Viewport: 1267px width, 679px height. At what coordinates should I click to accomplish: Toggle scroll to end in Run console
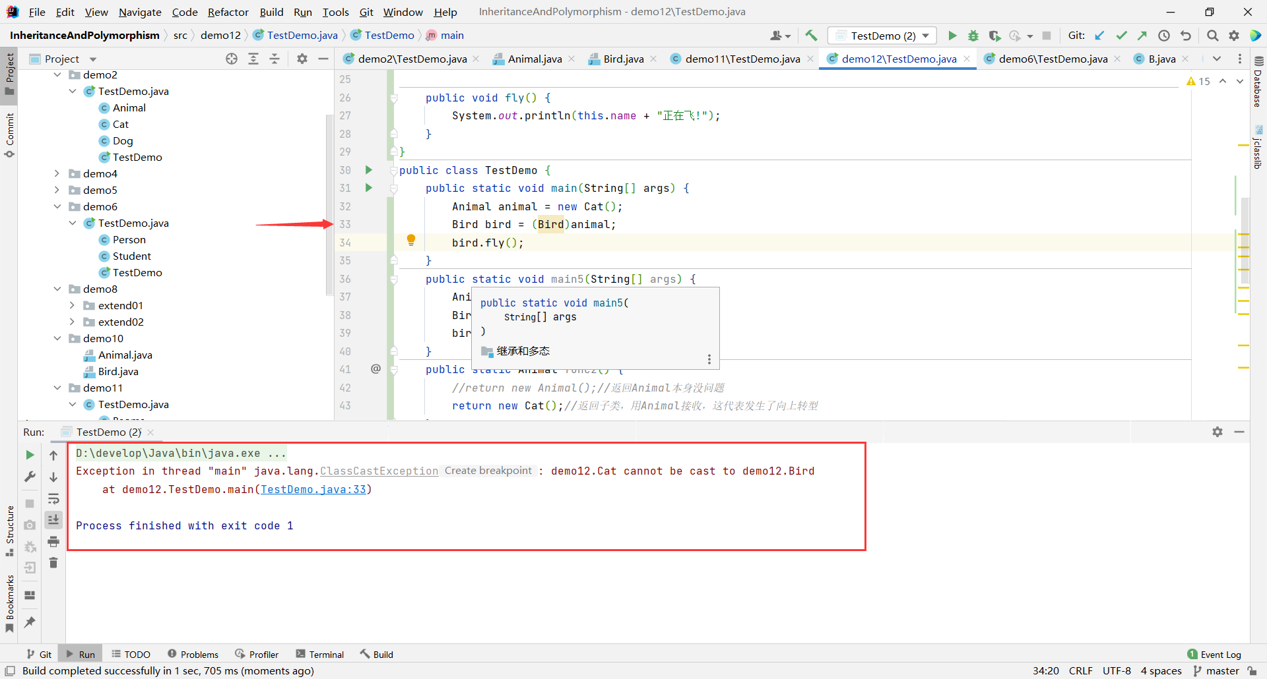click(53, 520)
